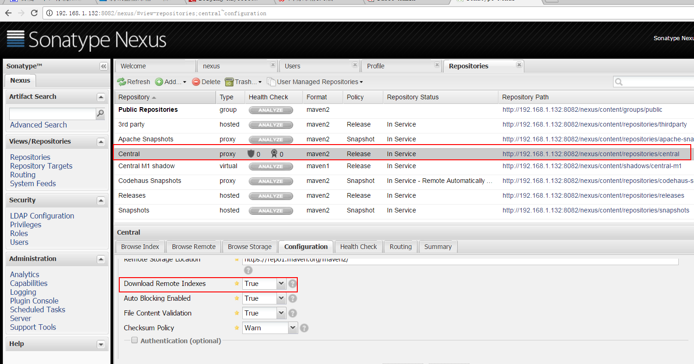The height and width of the screenshot is (364, 694).
Task: Collapse the Security panel
Action: coord(101,200)
